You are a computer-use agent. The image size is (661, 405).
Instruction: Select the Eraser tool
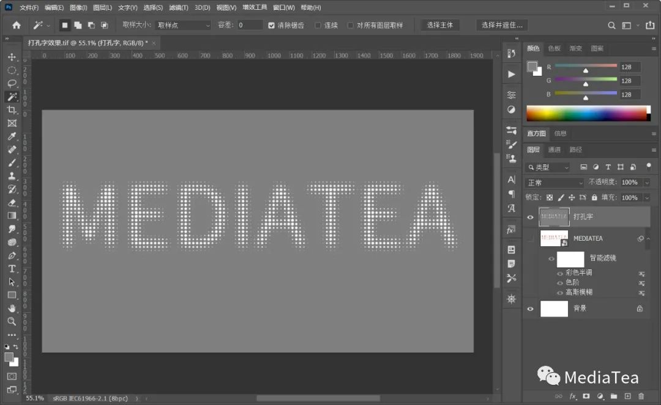[12, 203]
